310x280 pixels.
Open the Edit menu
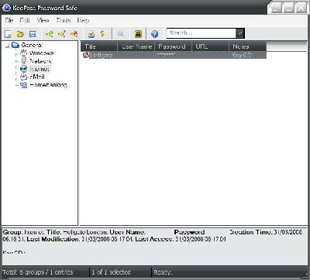(x=25, y=20)
